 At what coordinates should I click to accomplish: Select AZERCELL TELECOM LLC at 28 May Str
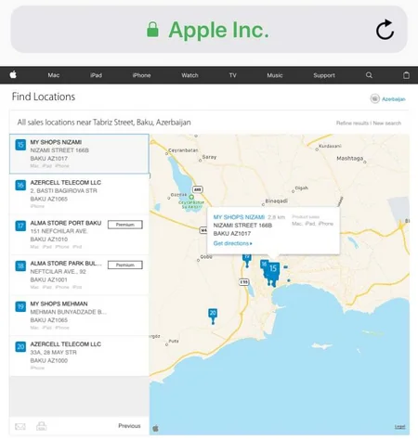point(79,356)
